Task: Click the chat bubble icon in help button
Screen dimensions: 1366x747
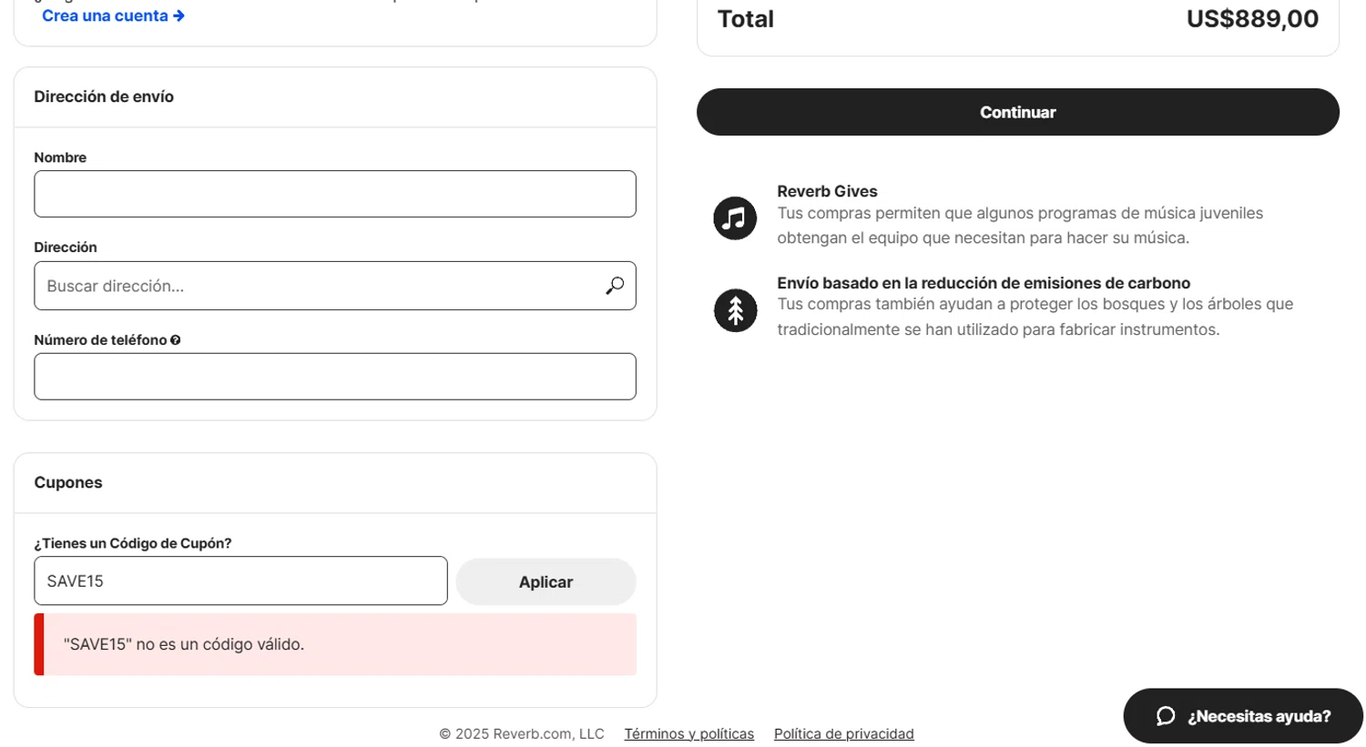Action: [x=1166, y=716]
